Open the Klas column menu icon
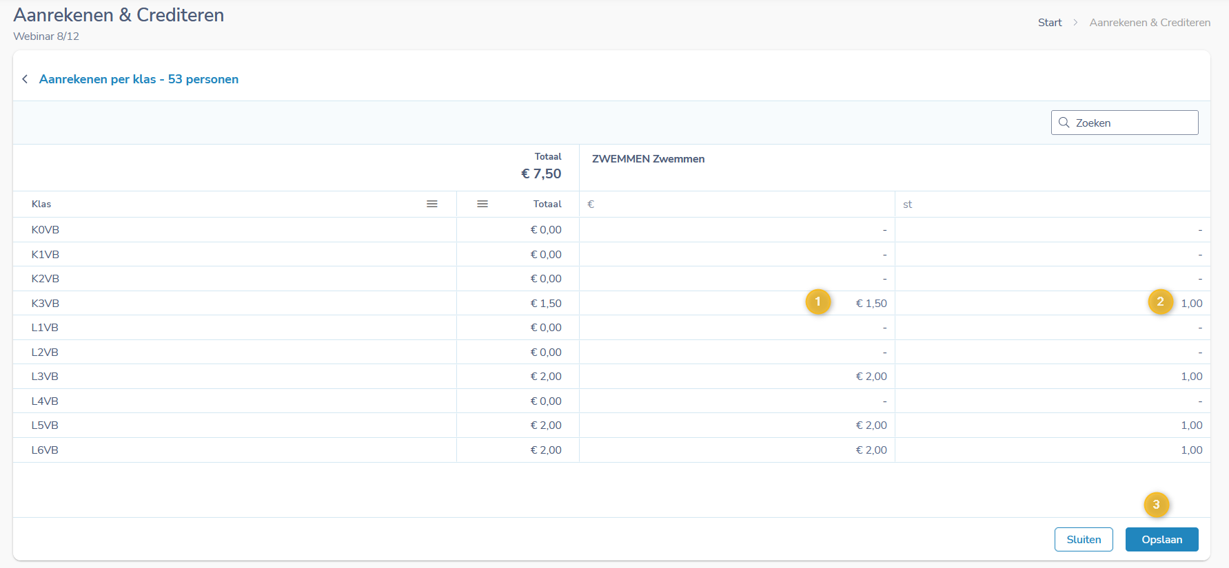The height and width of the screenshot is (568, 1229). tap(432, 204)
